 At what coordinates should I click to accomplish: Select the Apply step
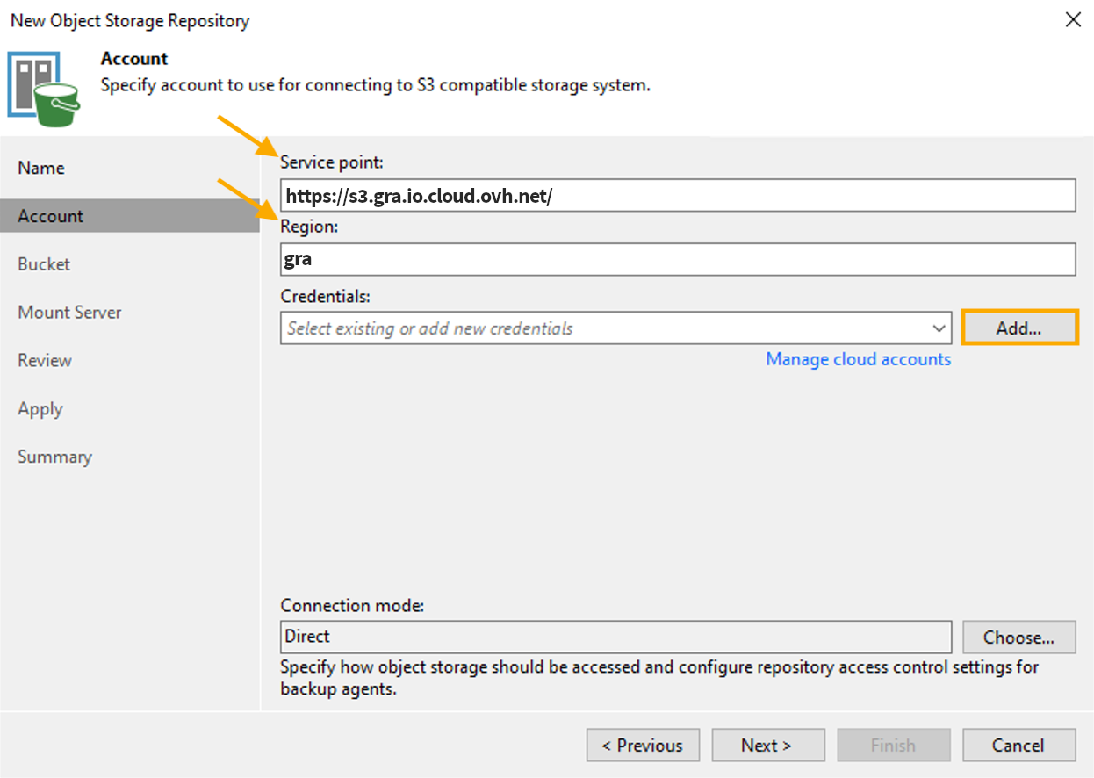coord(40,408)
